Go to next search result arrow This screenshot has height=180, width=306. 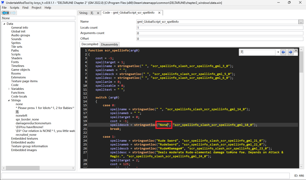(290, 52)
